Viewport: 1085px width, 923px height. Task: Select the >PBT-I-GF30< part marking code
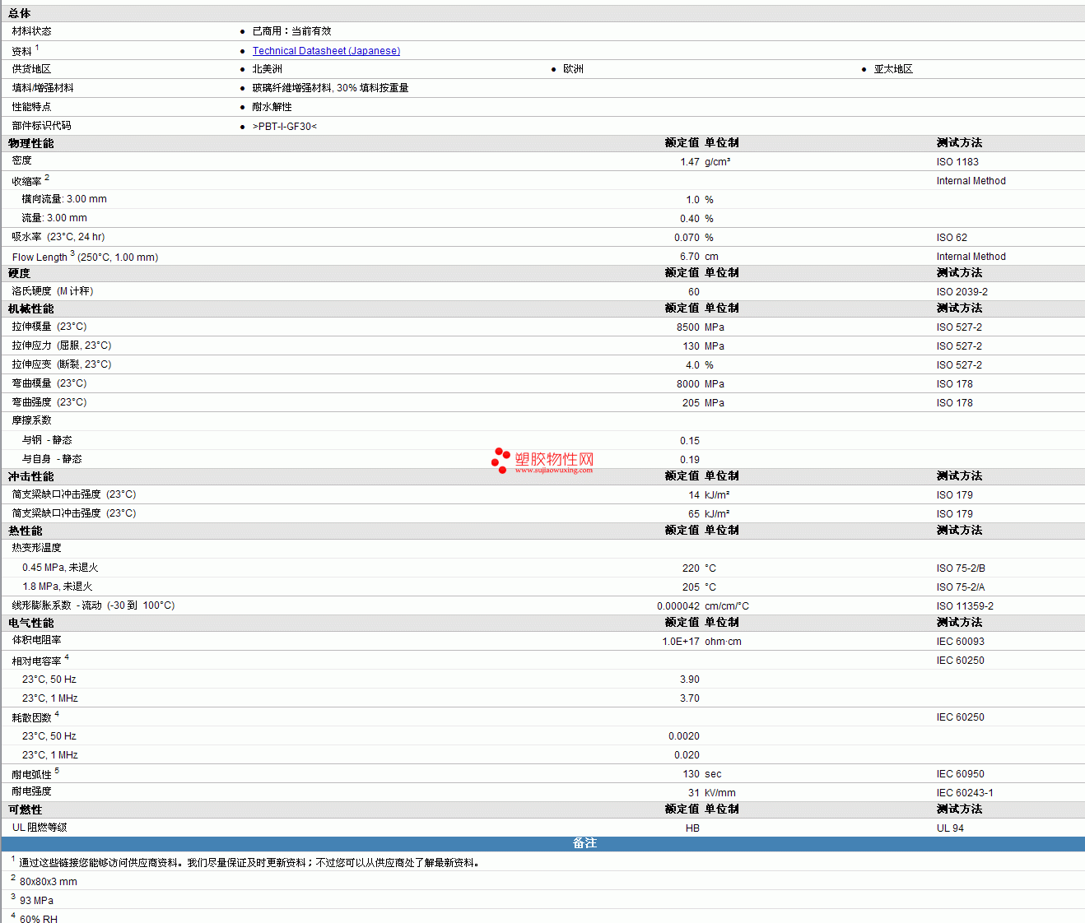284,127
